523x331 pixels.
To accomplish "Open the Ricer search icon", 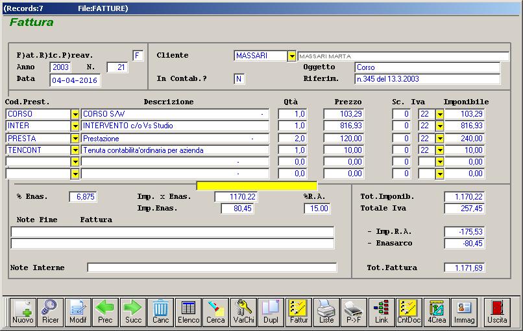I will click(x=51, y=312).
